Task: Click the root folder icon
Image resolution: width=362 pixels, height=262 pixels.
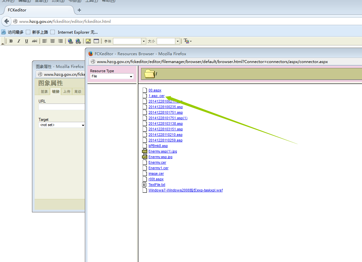Action: point(150,74)
